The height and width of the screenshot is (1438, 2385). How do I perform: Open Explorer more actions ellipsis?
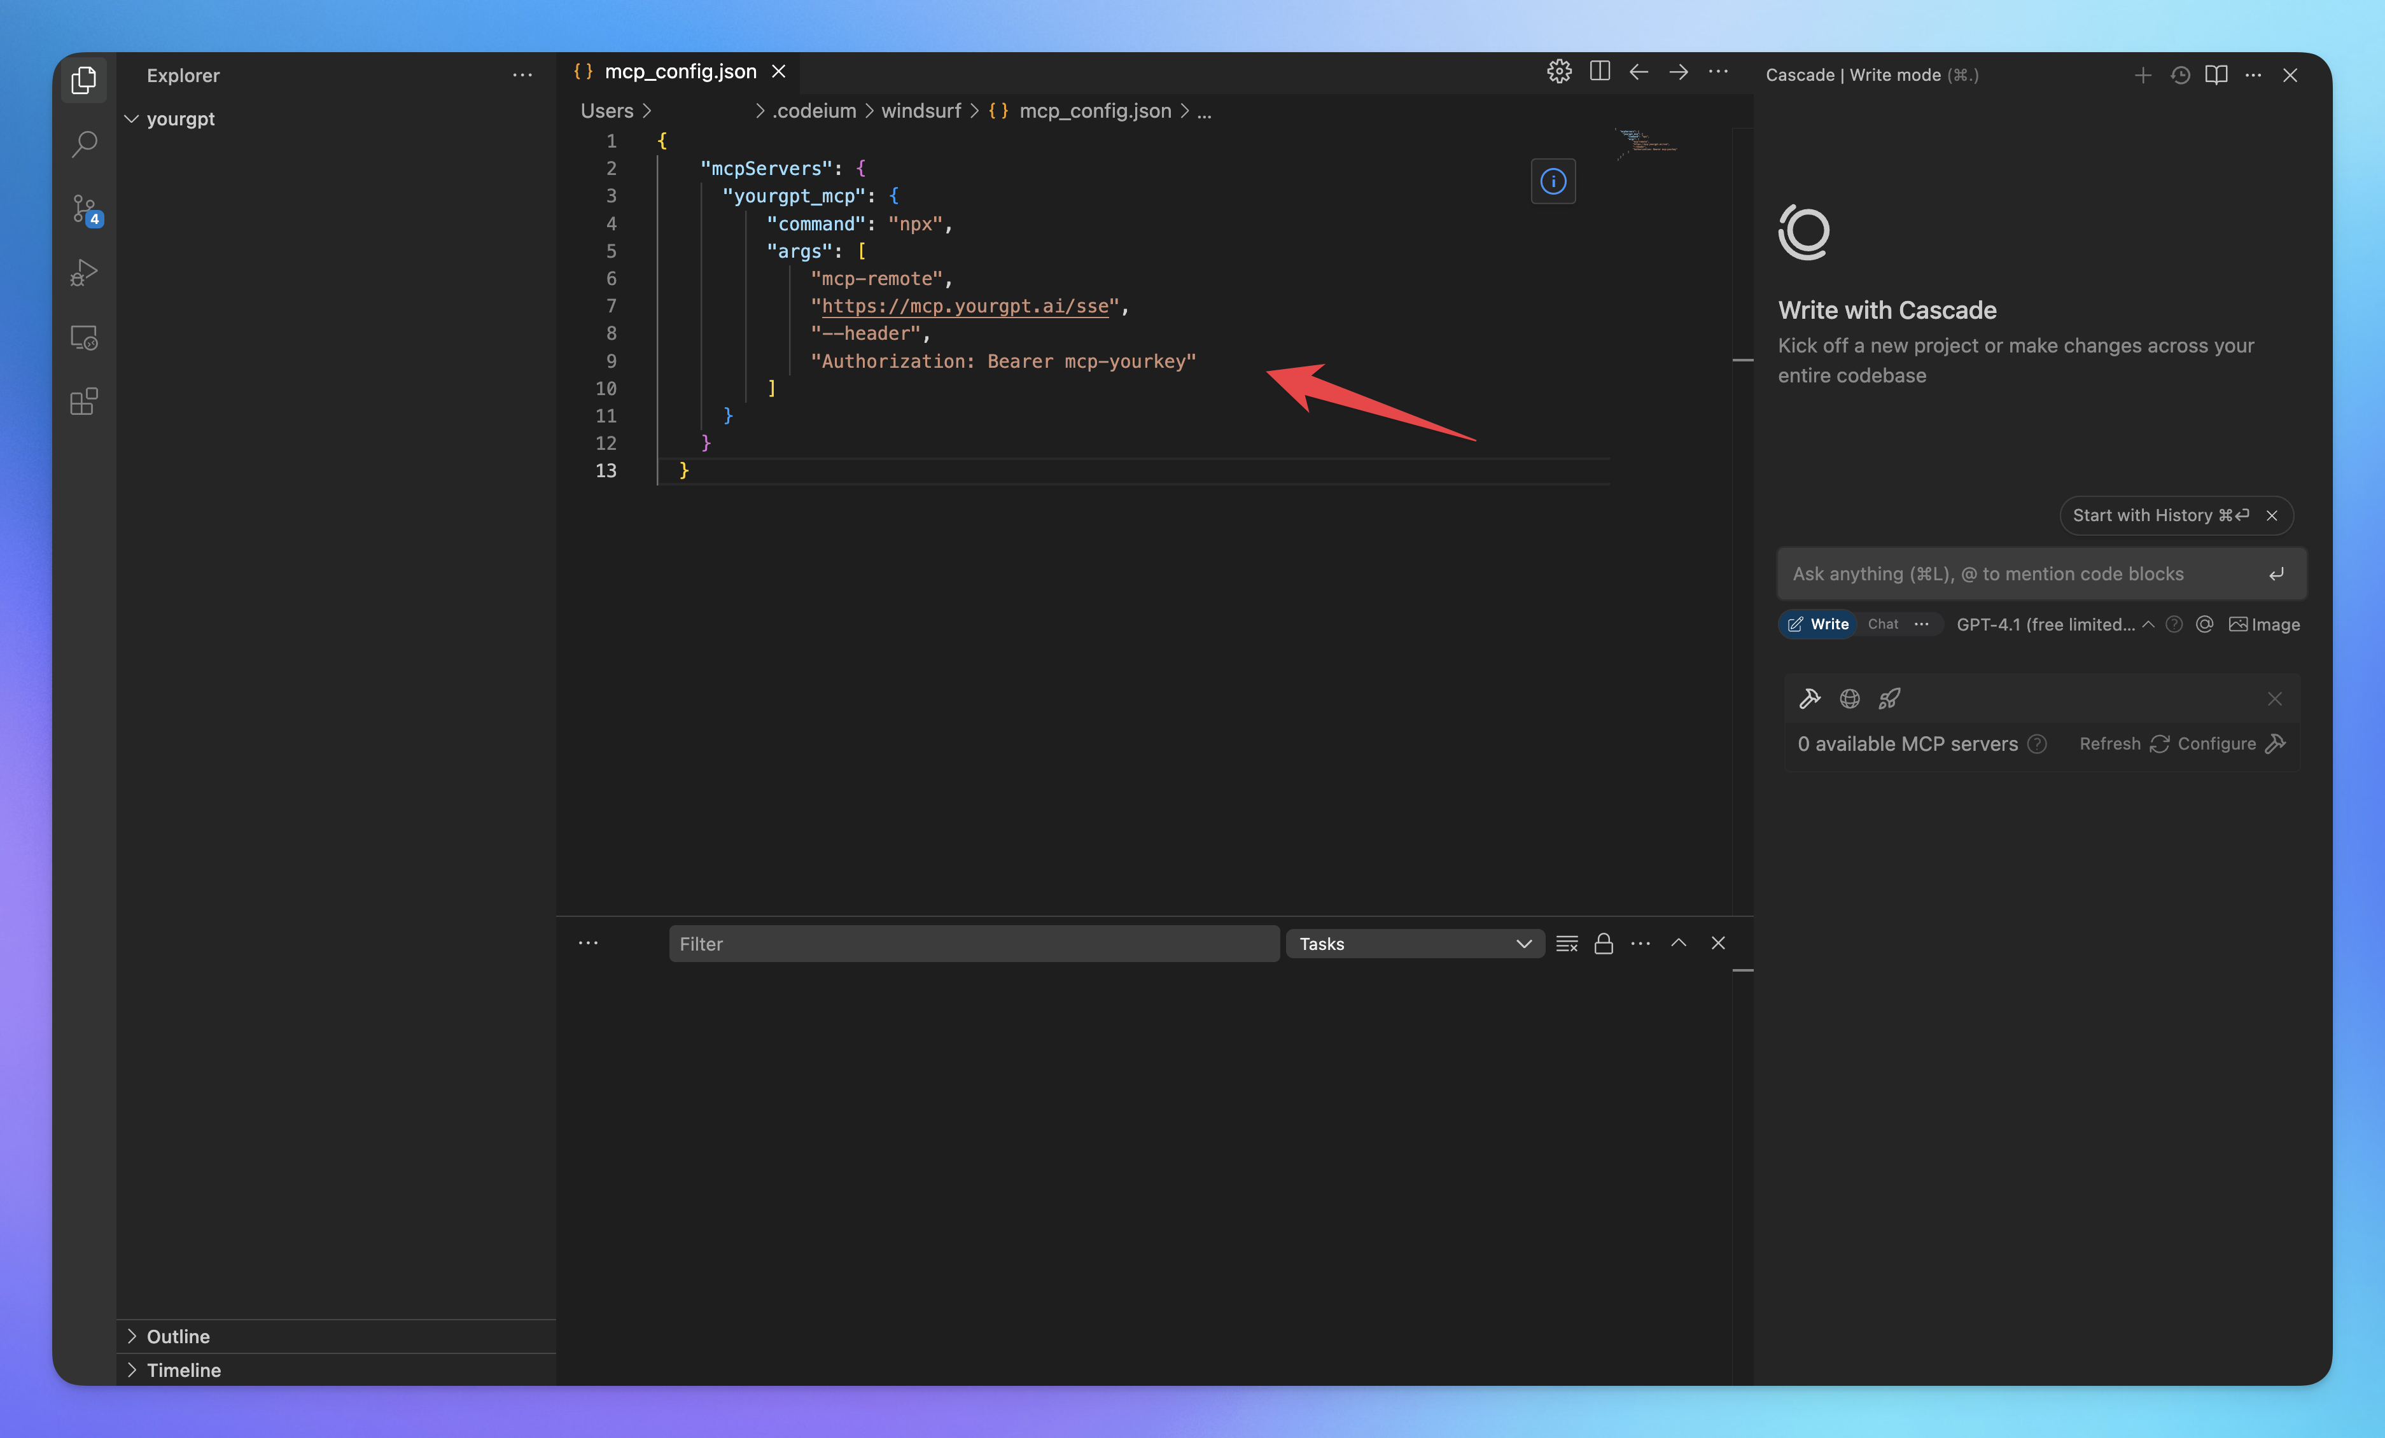pos(522,74)
